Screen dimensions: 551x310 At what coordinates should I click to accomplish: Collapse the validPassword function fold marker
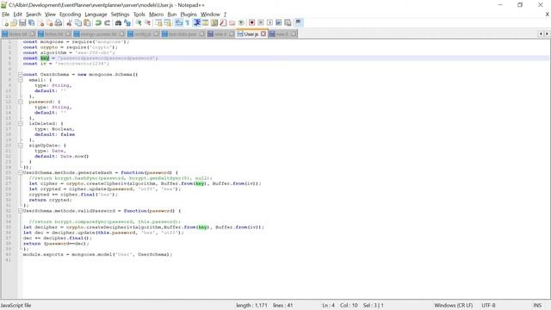pyautogui.click(x=21, y=211)
